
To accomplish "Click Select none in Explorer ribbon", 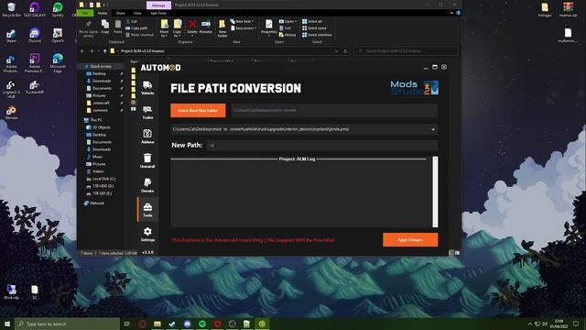I will click(x=314, y=28).
